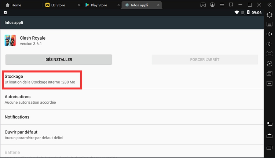Click the DÉSINSTALLER button
This screenshot has width=275, height=158.
59,59
